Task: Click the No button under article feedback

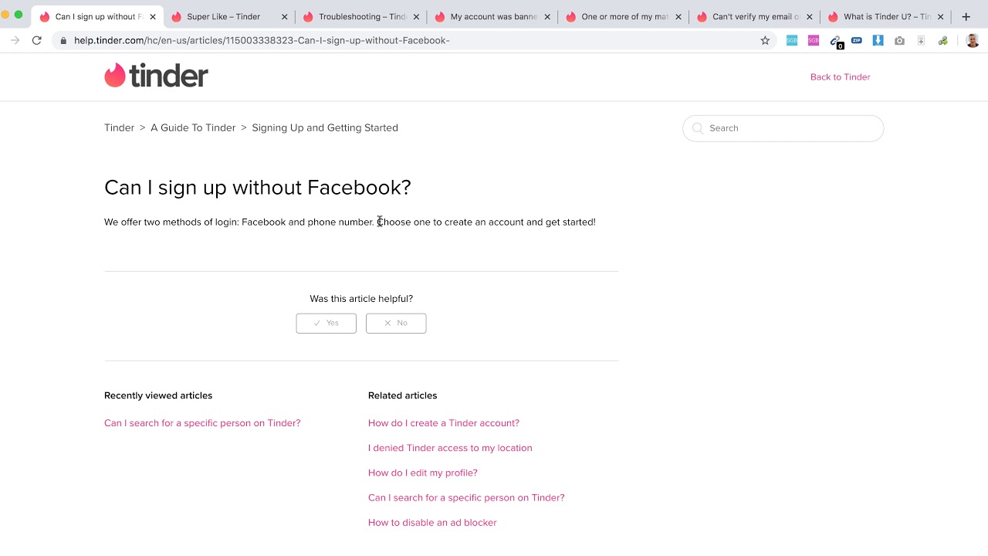Action: (396, 323)
